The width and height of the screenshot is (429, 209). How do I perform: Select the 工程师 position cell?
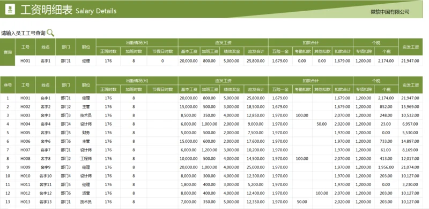tap(86, 159)
